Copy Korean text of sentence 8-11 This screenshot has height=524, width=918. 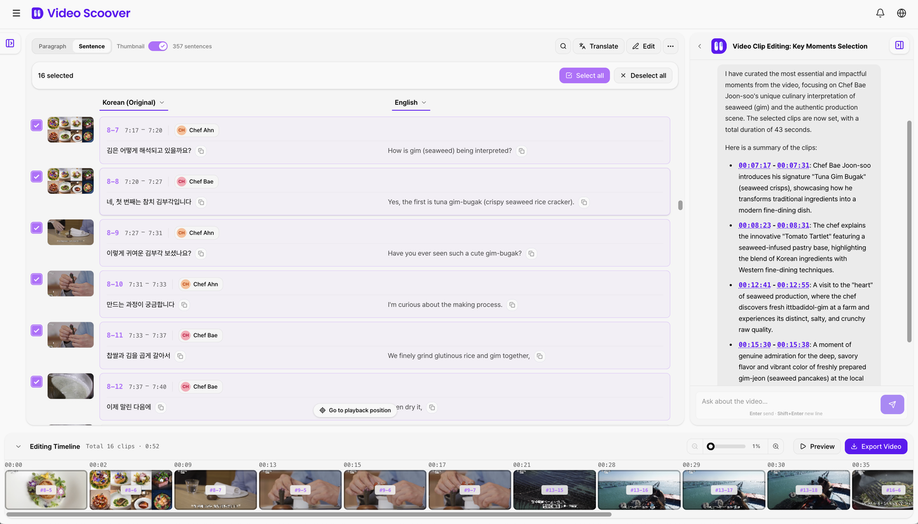[x=180, y=356]
